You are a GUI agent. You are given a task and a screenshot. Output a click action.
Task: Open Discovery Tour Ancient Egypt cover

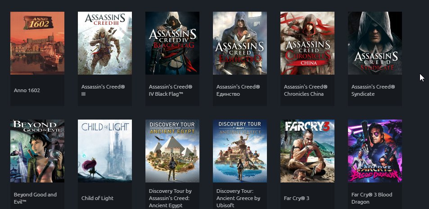[172, 151]
